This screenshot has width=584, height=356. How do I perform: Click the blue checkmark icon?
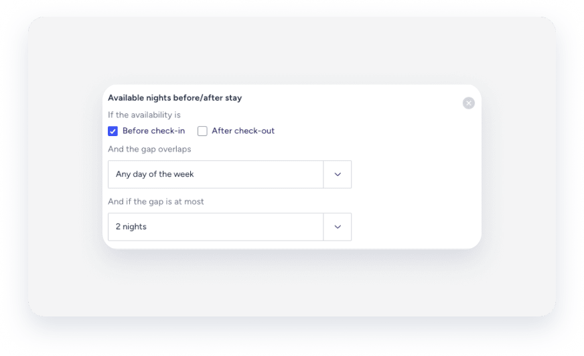click(113, 131)
